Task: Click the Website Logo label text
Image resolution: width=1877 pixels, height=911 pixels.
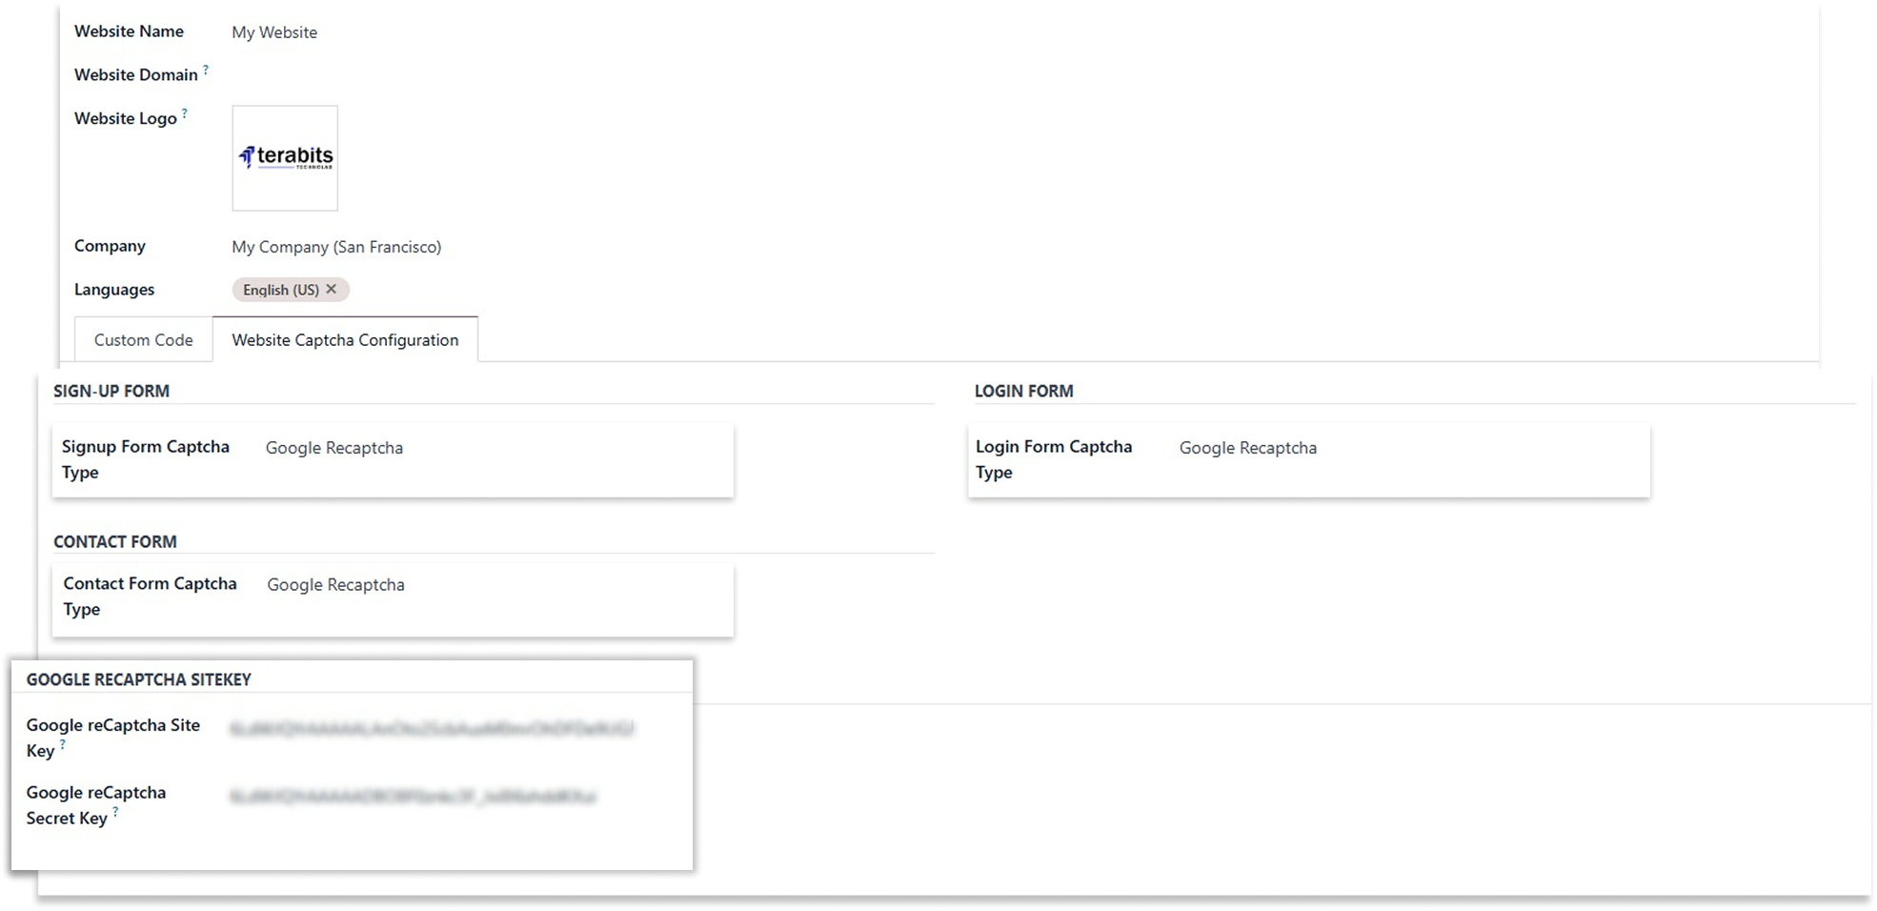Action: click(x=126, y=119)
